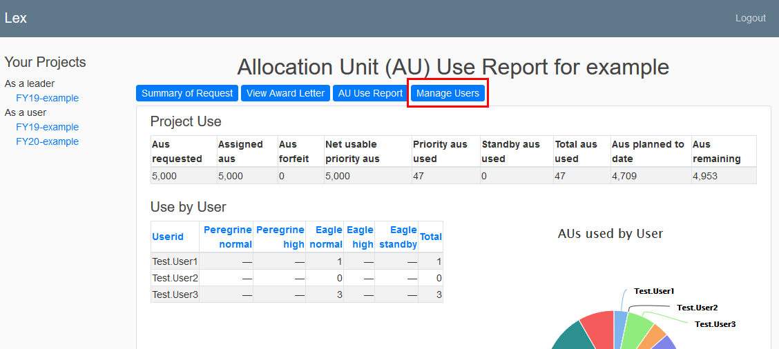Click the Test.User1 row in the table

pos(175,261)
